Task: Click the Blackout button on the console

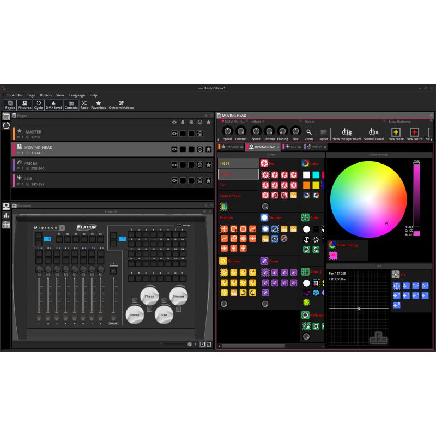Action: click(x=113, y=270)
